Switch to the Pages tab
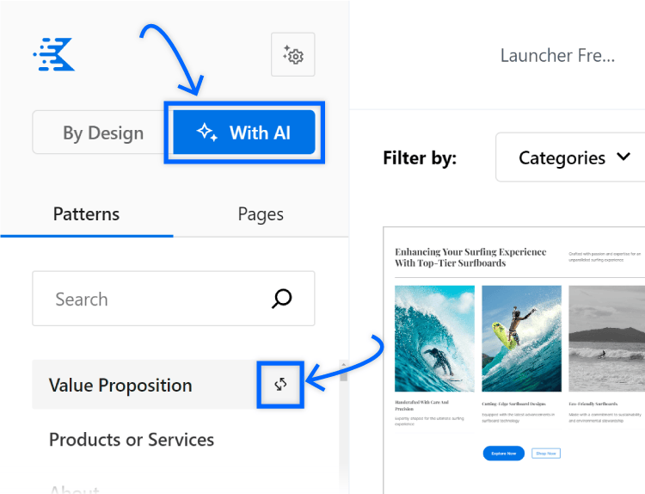Screen dimensions: 645x494 pyautogui.click(x=261, y=214)
